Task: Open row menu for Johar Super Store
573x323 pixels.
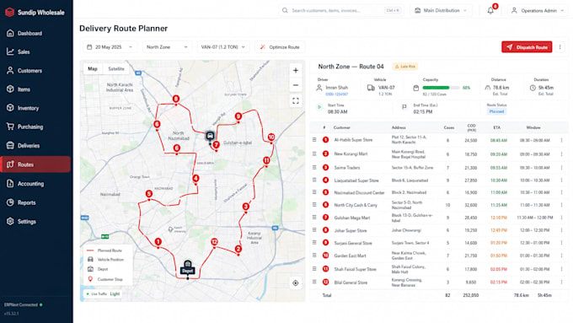Action: [x=562, y=230]
